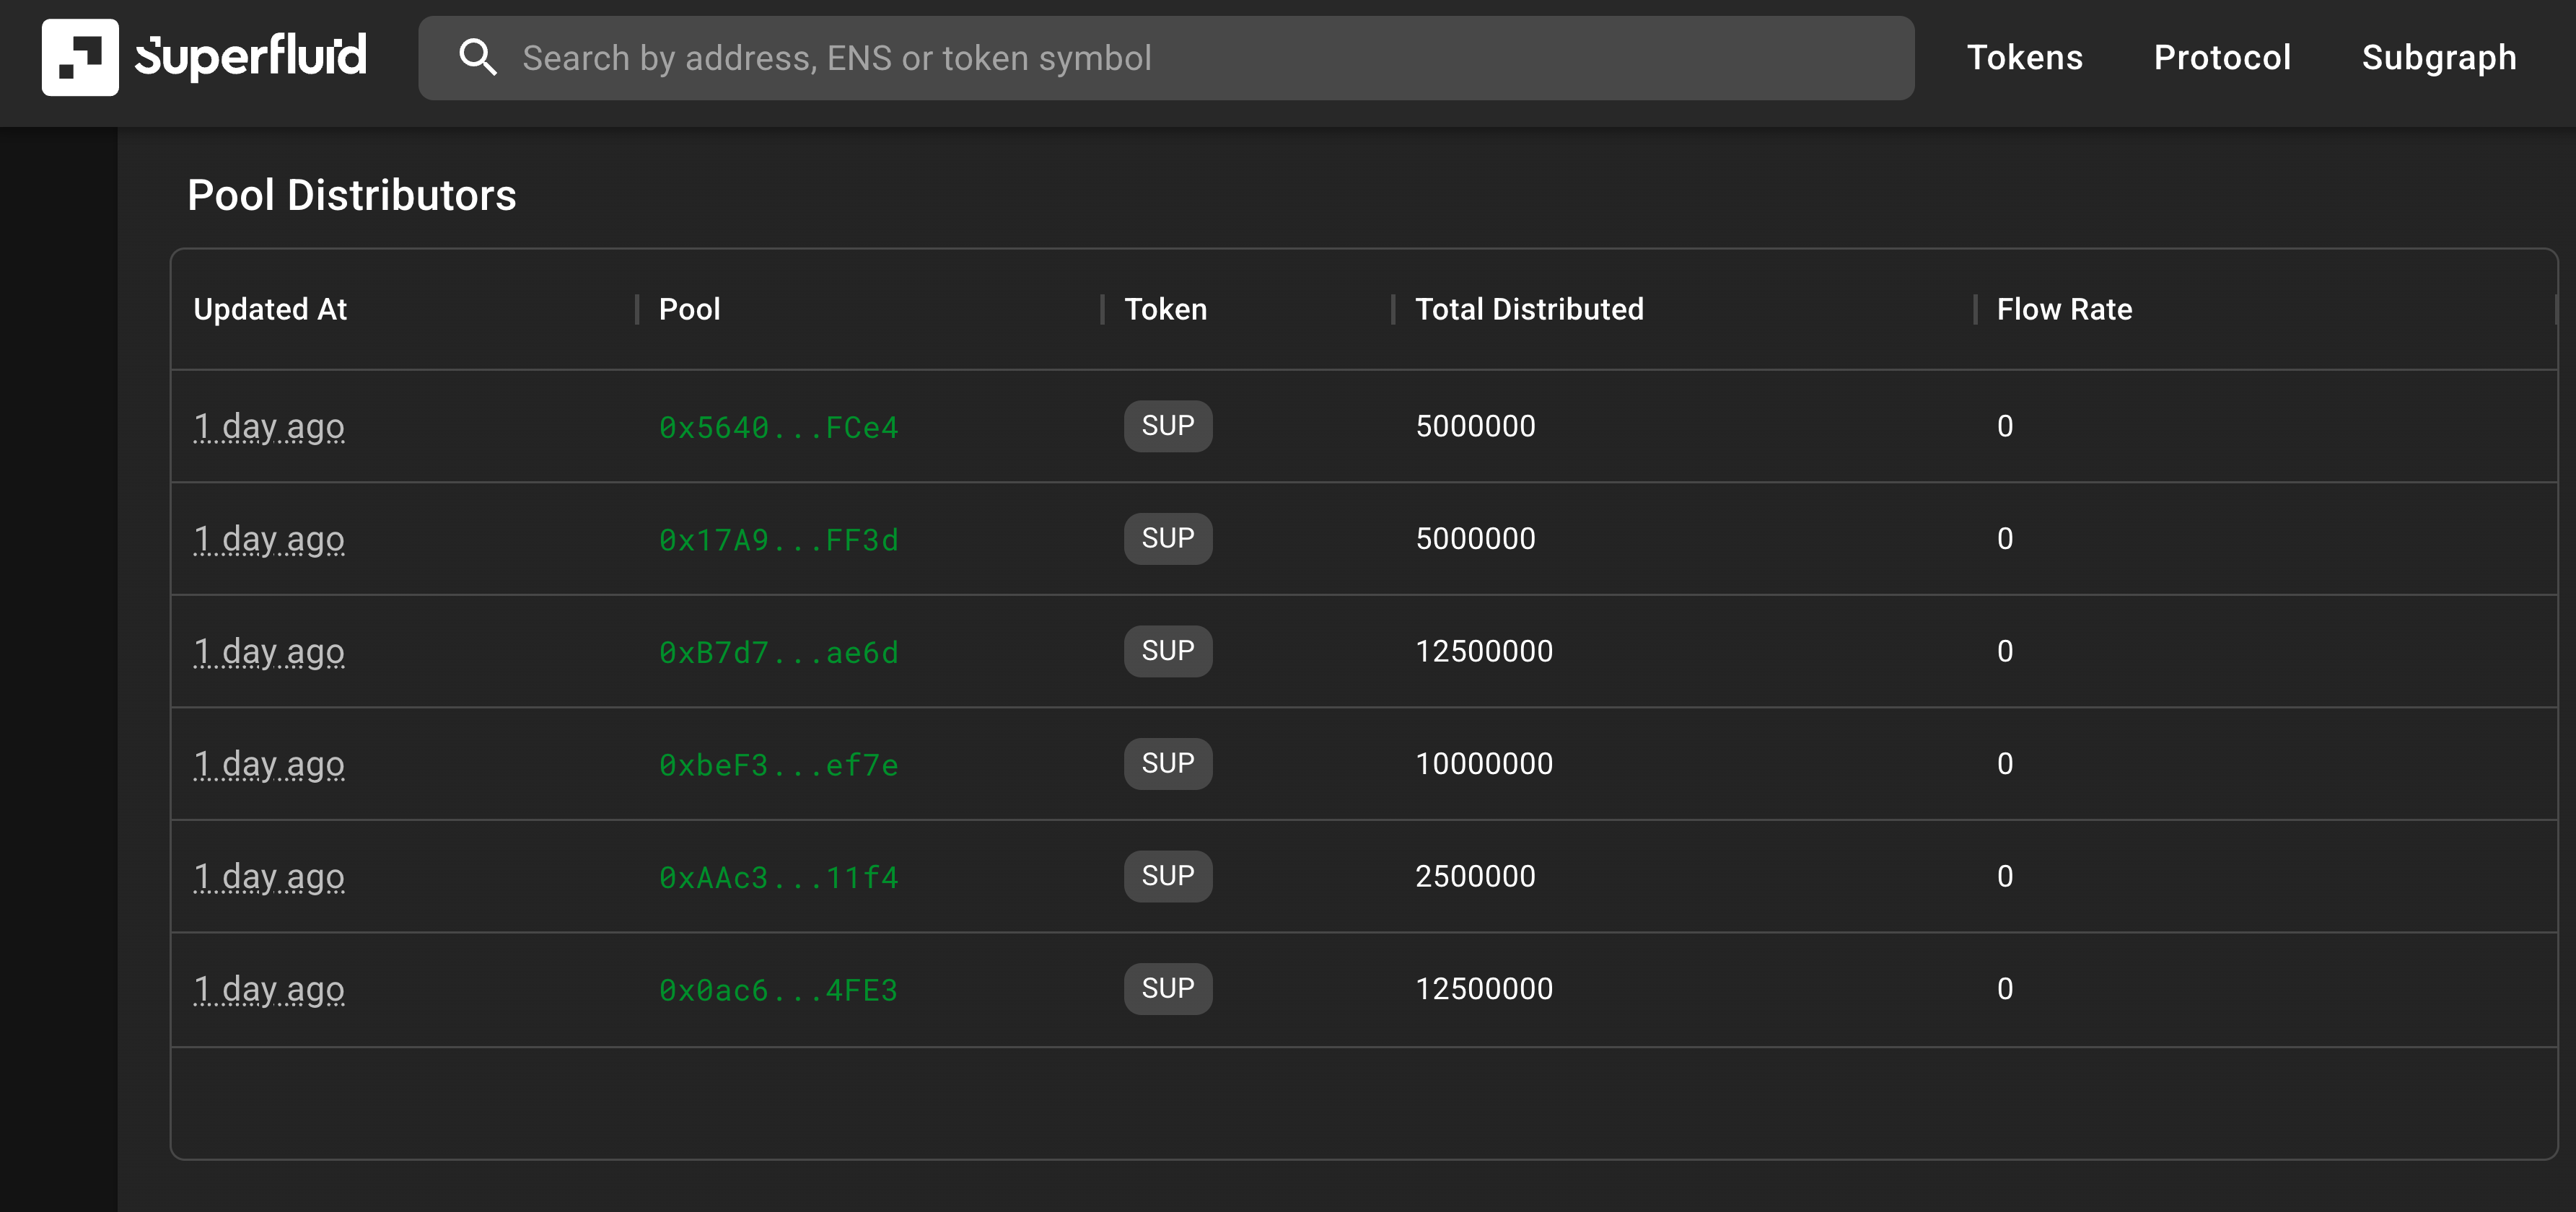Open the Subgraph menu item
This screenshot has width=2576, height=1212.
(2438, 58)
